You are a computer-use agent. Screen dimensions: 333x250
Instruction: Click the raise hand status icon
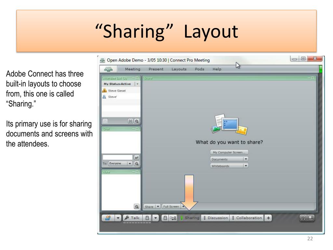click(x=108, y=218)
